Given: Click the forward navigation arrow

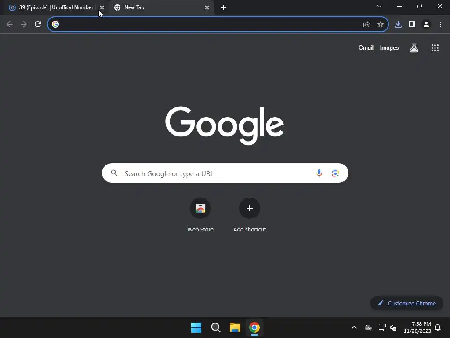Looking at the screenshot, I should pos(24,24).
